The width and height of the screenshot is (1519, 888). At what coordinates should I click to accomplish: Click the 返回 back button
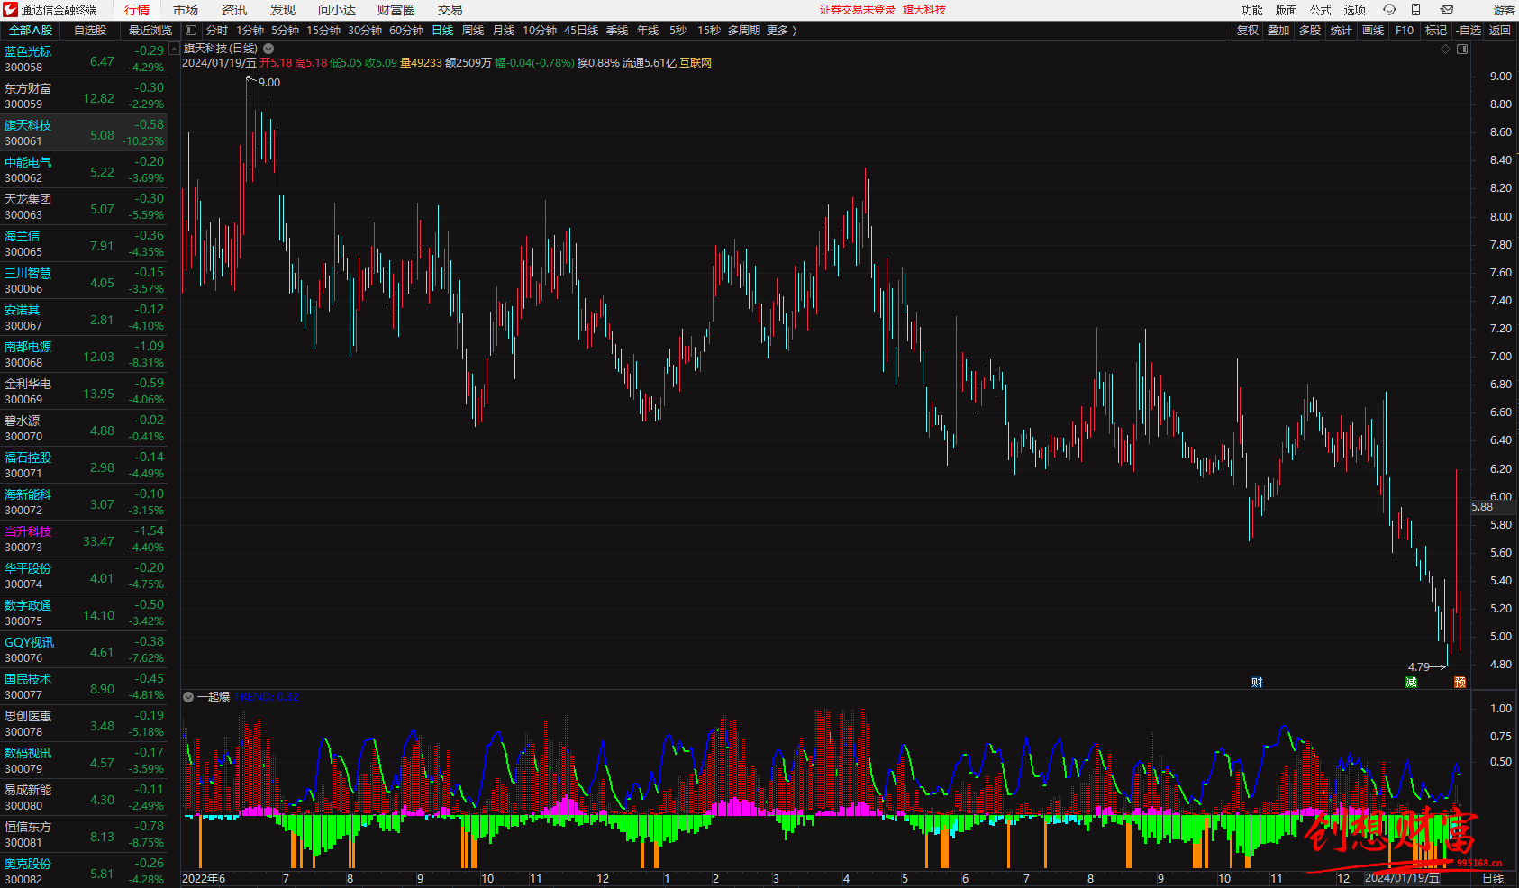coord(1500,31)
